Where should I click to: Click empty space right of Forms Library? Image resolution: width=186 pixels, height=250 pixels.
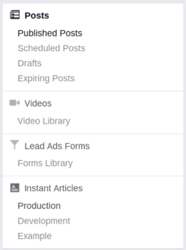pos(128,164)
